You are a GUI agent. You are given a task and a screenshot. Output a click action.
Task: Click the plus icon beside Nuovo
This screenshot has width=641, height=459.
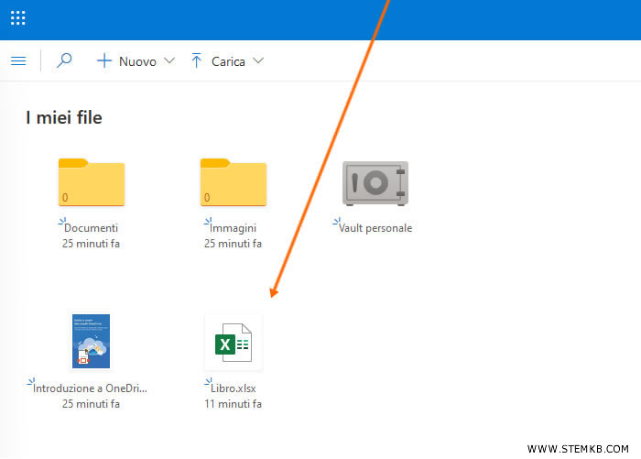pyautogui.click(x=104, y=61)
